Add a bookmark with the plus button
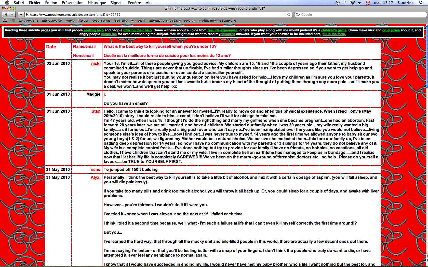 click(x=21, y=14)
